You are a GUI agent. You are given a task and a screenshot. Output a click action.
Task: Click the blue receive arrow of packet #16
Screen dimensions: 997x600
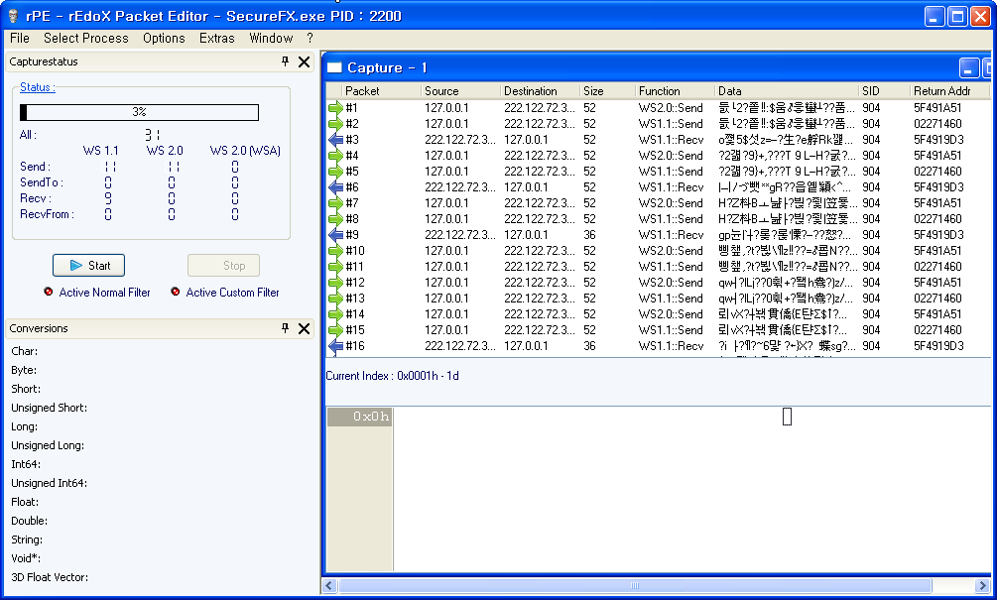pyautogui.click(x=335, y=346)
